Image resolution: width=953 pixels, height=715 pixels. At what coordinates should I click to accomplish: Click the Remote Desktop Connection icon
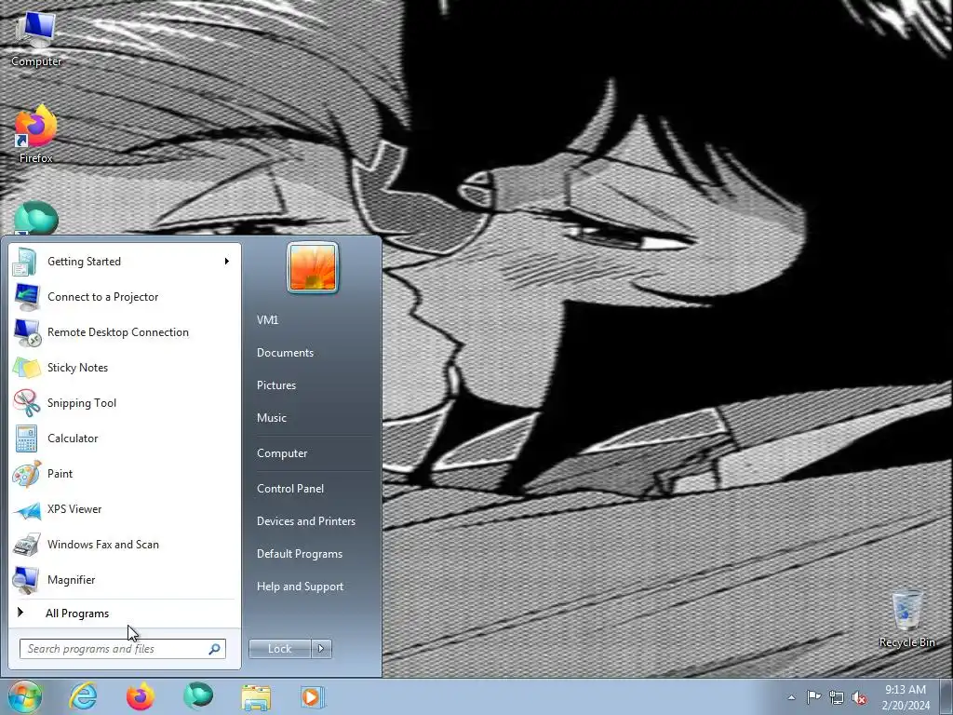point(27,332)
